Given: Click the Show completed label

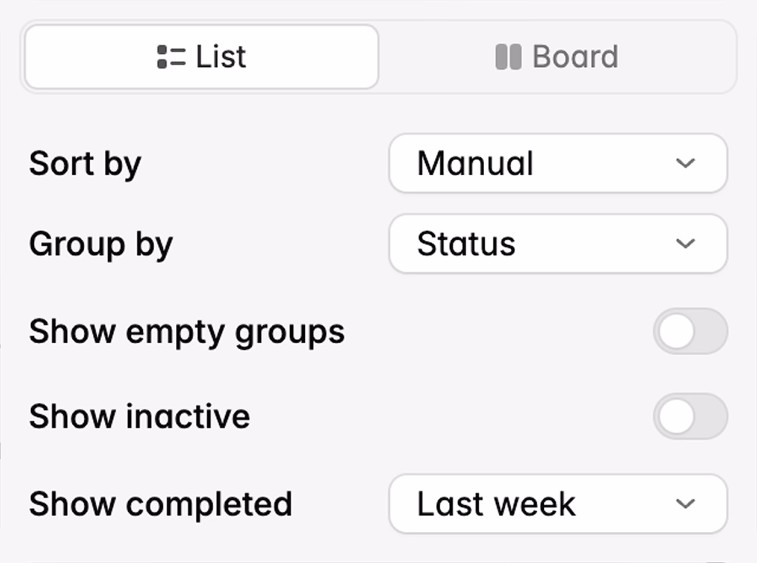Looking at the screenshot, I should click(160, 504).
